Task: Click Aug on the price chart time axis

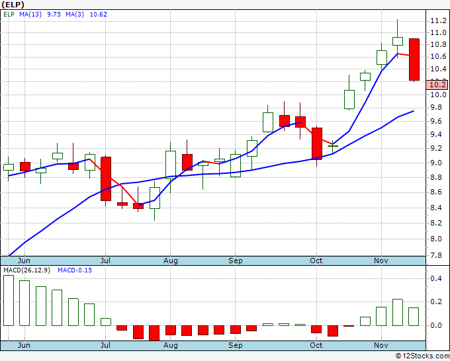Action: click(171, 261)
